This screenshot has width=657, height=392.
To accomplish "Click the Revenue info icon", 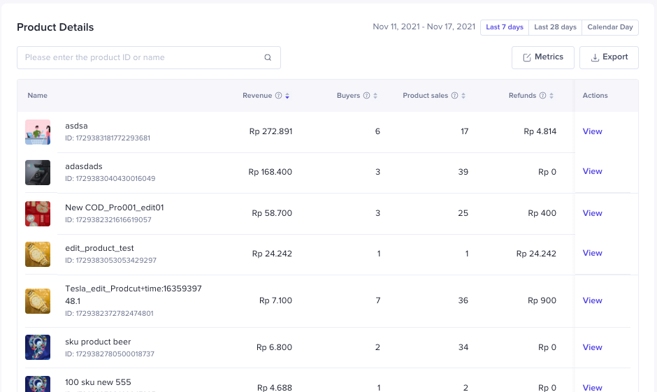I will (x=278, y=96).
